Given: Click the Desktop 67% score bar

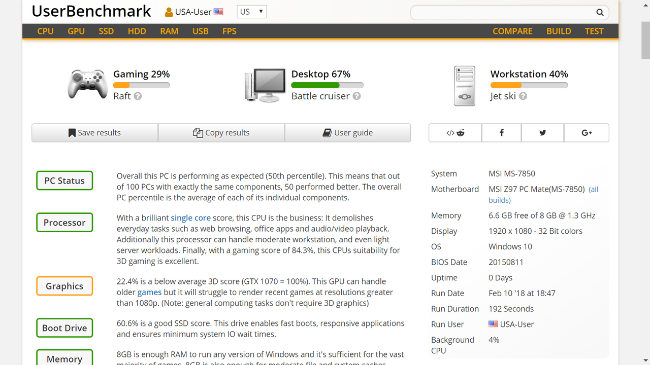Looking at the screenshot, I should pyautogui.click(x=327, y=85).
